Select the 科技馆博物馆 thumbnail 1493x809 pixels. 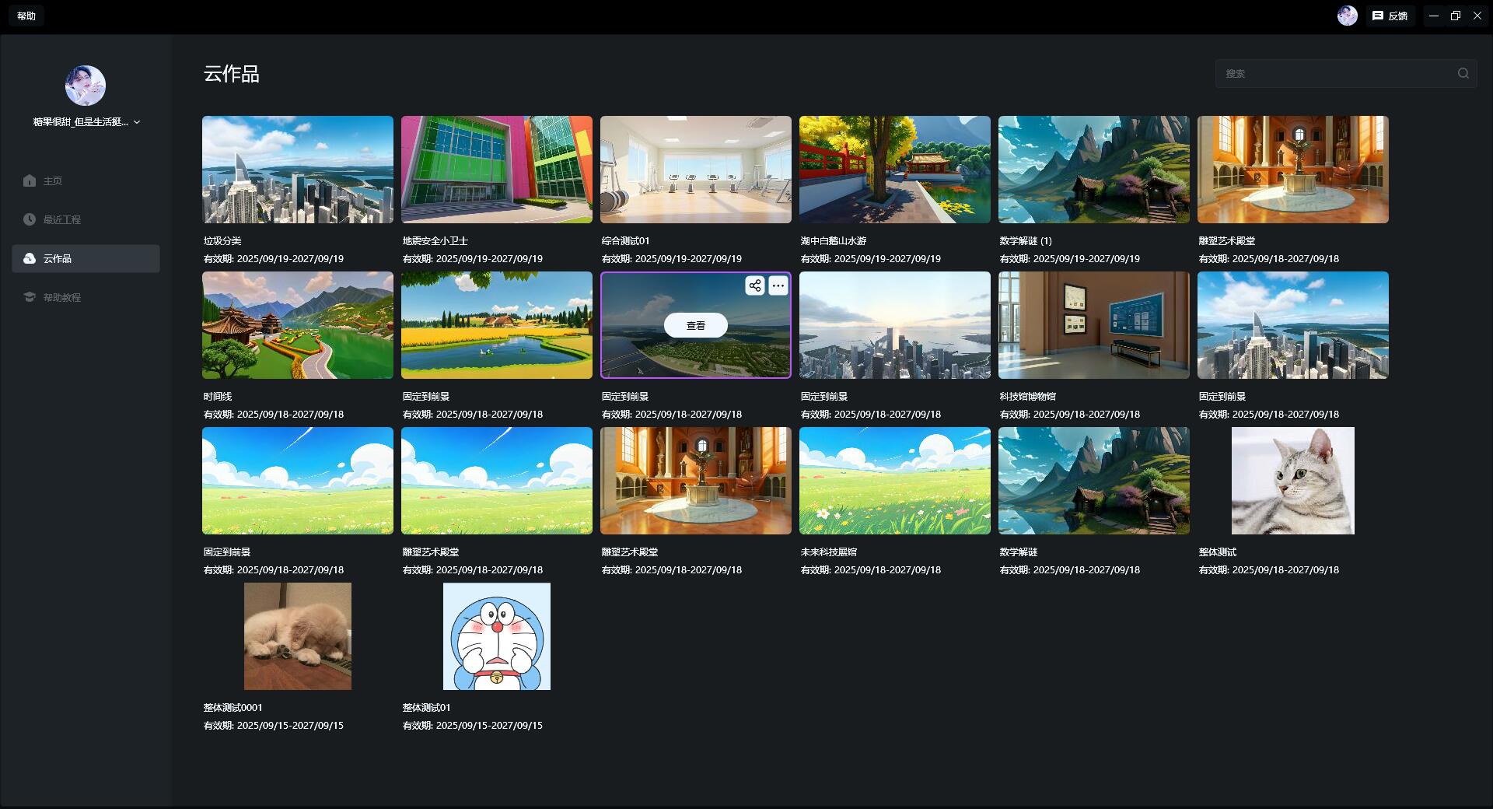[1094, 325]
